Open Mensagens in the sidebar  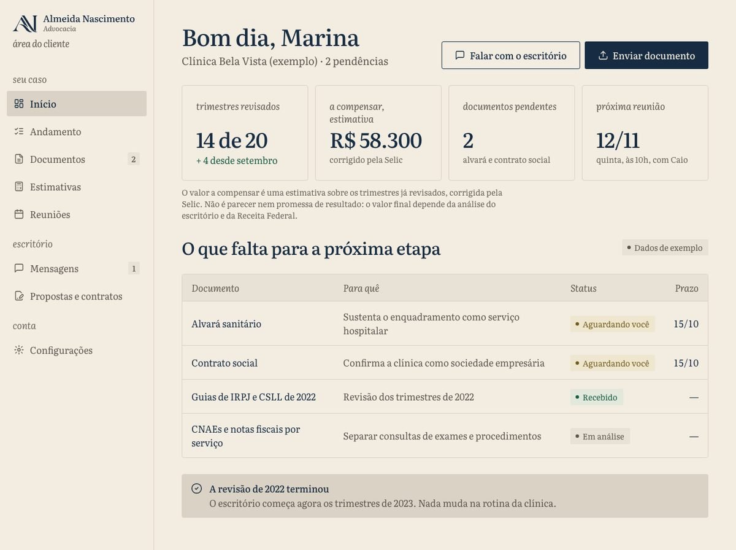coord(77,268)
